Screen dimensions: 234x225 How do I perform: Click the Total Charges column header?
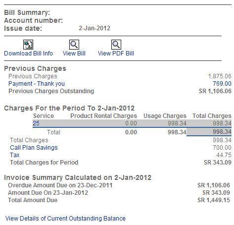pyautogui.click(x=212, y=116)
